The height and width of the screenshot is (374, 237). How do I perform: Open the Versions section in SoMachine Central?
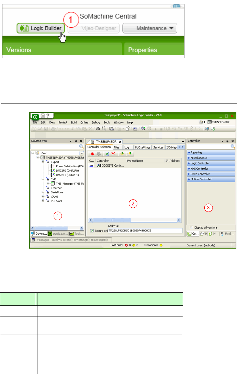(62, 50)
